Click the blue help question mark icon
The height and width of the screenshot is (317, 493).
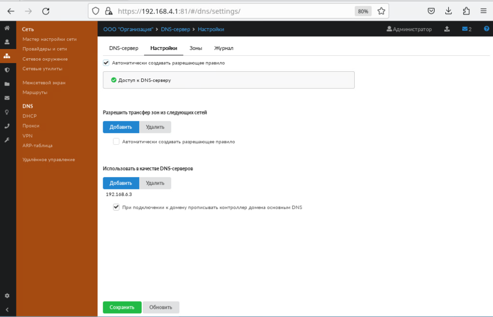click(x=486, y=29)
